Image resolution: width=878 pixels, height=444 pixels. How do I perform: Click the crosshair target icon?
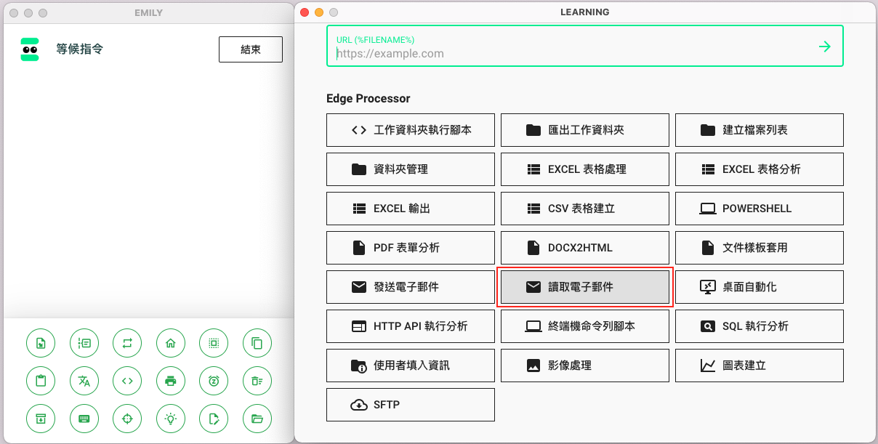click(127, 419)
